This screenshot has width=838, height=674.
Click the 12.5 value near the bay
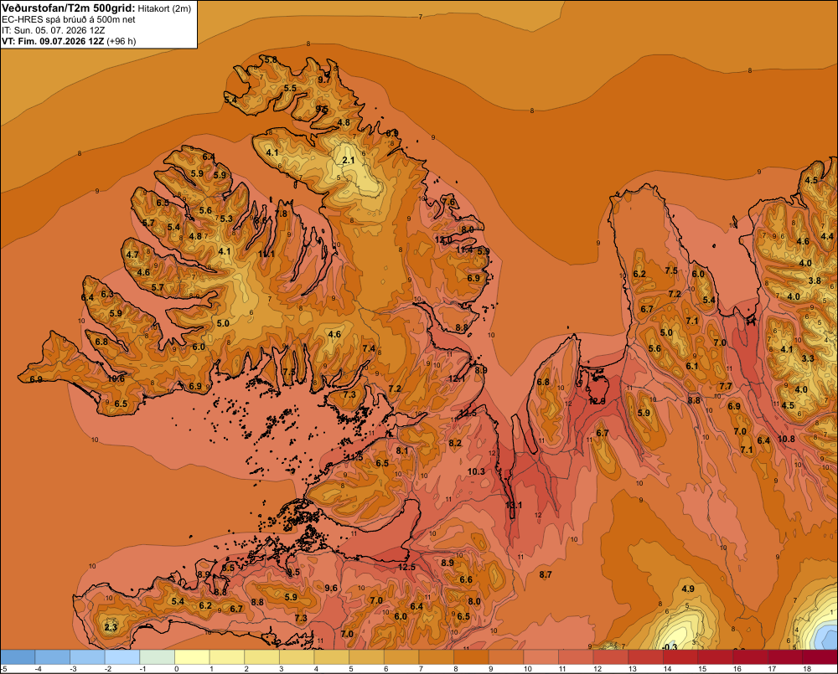pyautogui.click(x=406, y=567)
